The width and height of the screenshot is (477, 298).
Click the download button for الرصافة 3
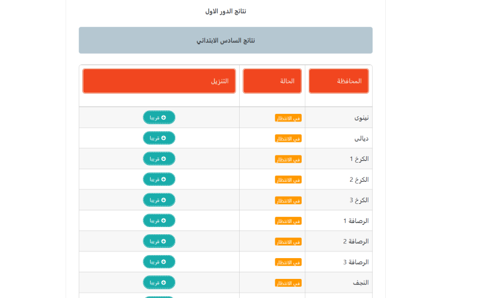coord(159,262)
